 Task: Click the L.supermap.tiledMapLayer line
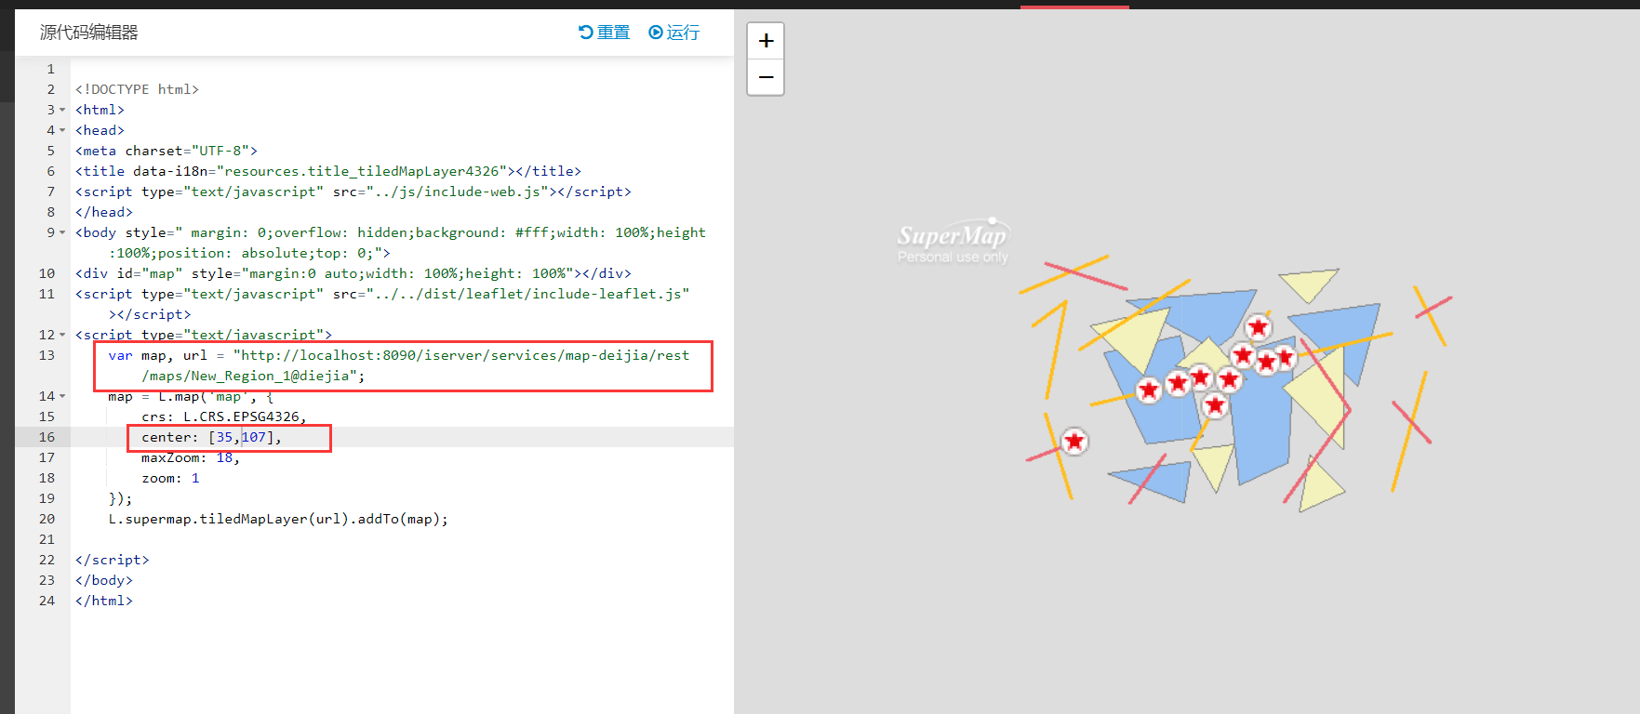point(278,519)
